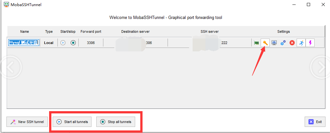Go to the previous image with the left arrow
Viewport: 330px width, 133px height.
(11, 67)
